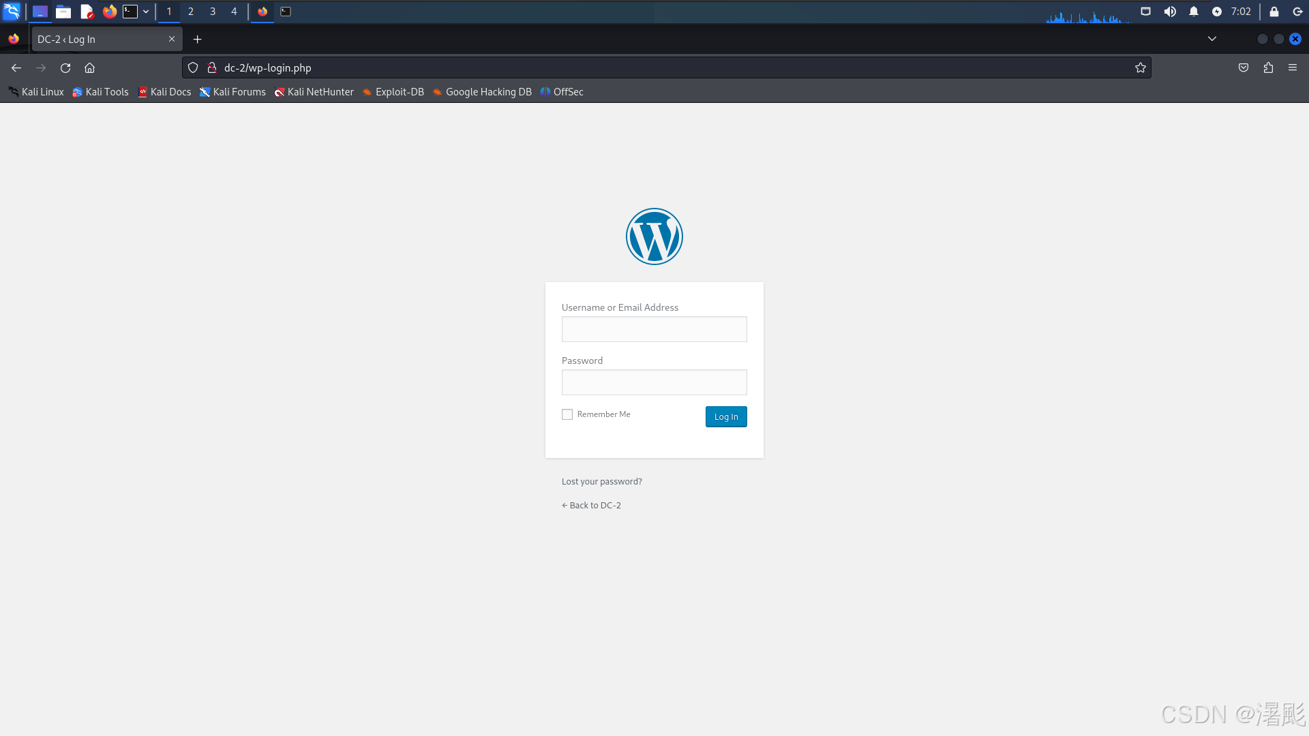Click the Firefox home icon
Screen dimensions: 1309x736
(89, 67)
